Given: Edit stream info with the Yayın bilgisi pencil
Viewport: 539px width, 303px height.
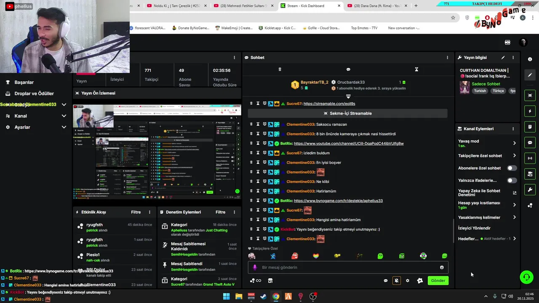Looking at the screenshot, I should pyautogui.click(x=503, y=58).
